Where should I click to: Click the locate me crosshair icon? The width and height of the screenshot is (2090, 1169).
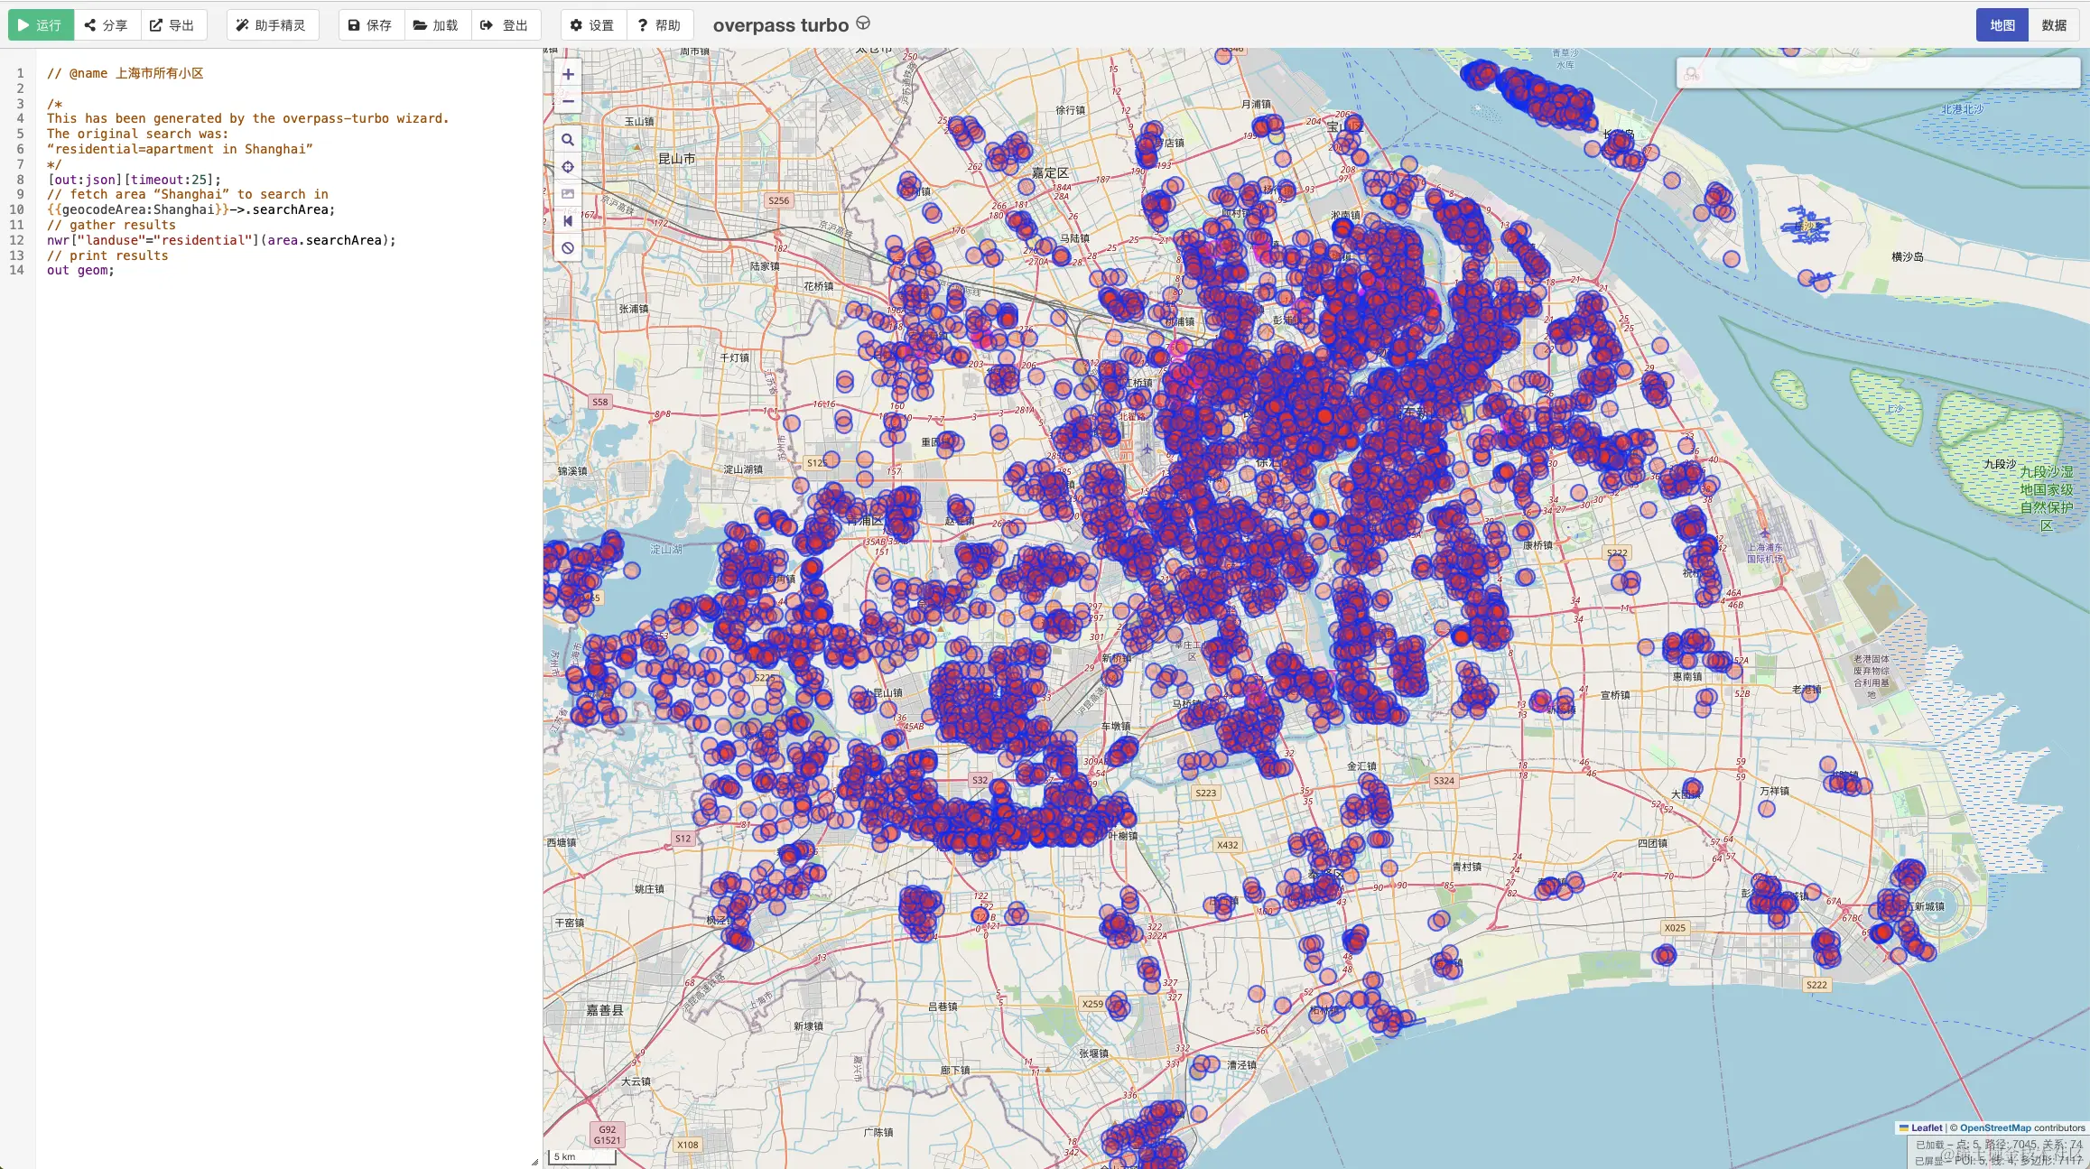coord(568,167)
